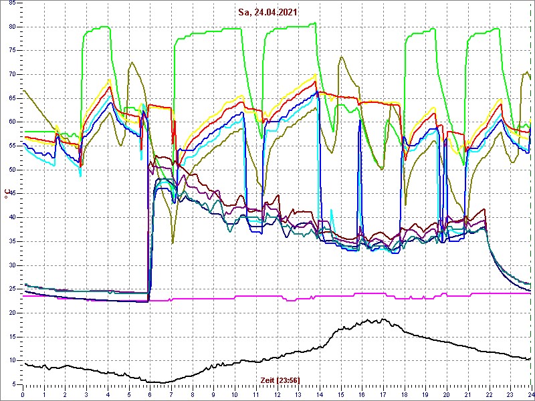Screen dimensions: 535x401
Task: Click hour 23 label on the time axis
Action: [510, 394]
